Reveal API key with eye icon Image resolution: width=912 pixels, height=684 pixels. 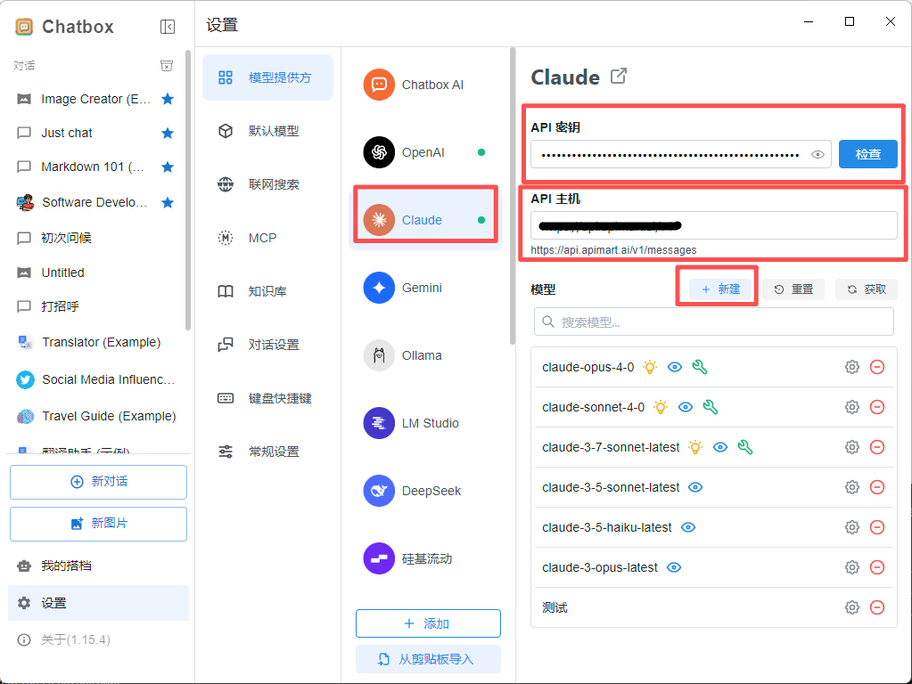point(818,155)
